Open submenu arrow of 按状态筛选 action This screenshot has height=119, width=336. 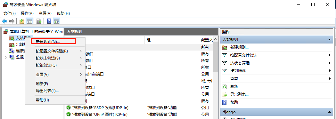[330, 63]
